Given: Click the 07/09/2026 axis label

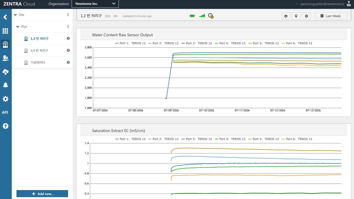Looking at the screenshot, I should coord(171,110).
